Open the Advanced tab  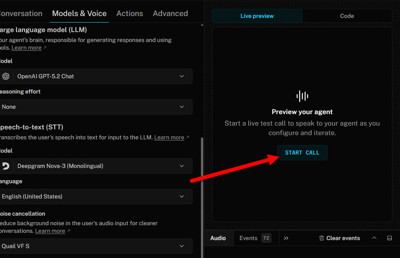(x=170, y=13)
